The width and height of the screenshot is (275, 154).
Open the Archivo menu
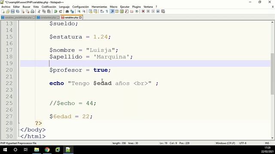coord(6,7)
